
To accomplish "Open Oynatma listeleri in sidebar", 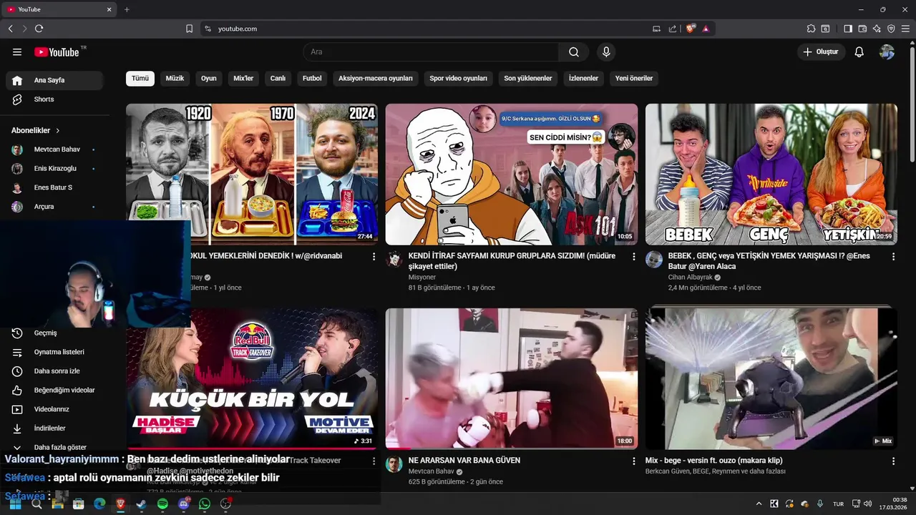I will pos(54,352).
